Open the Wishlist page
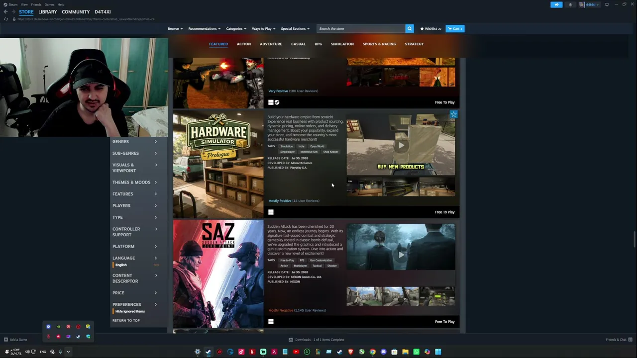 [431, 28]
